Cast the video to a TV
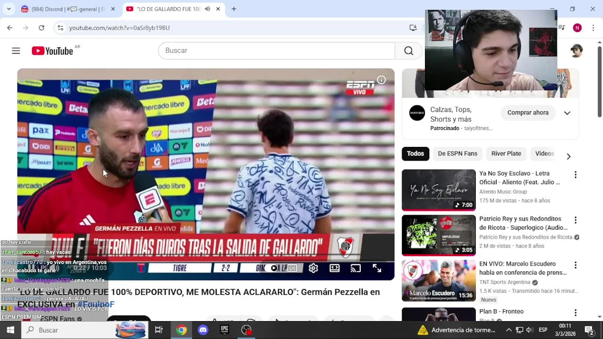 pyautogui.click(x=356, y=268)
